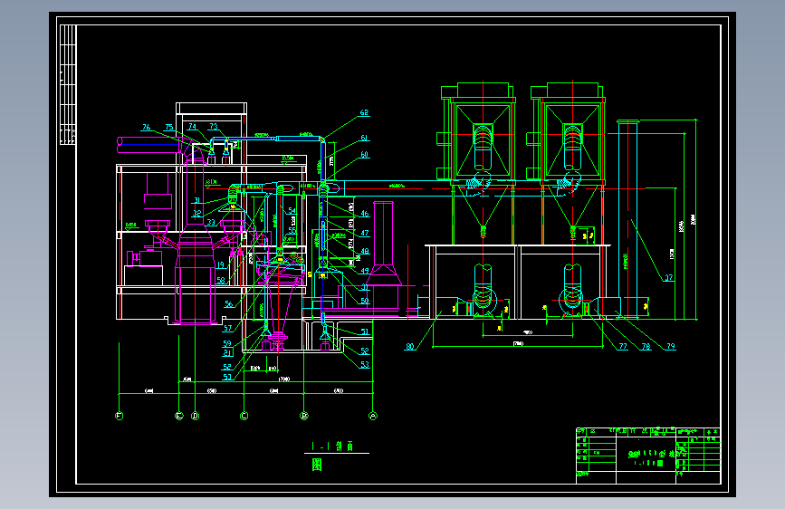Pick callout number 46

pyautogui.click(x=365, y=214)
